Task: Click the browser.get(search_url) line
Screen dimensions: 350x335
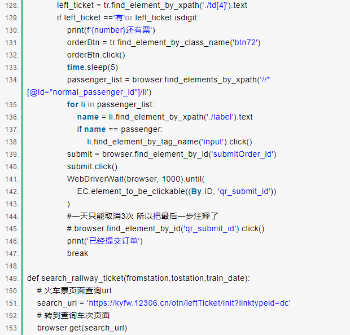Action: [x=82, y=328]
